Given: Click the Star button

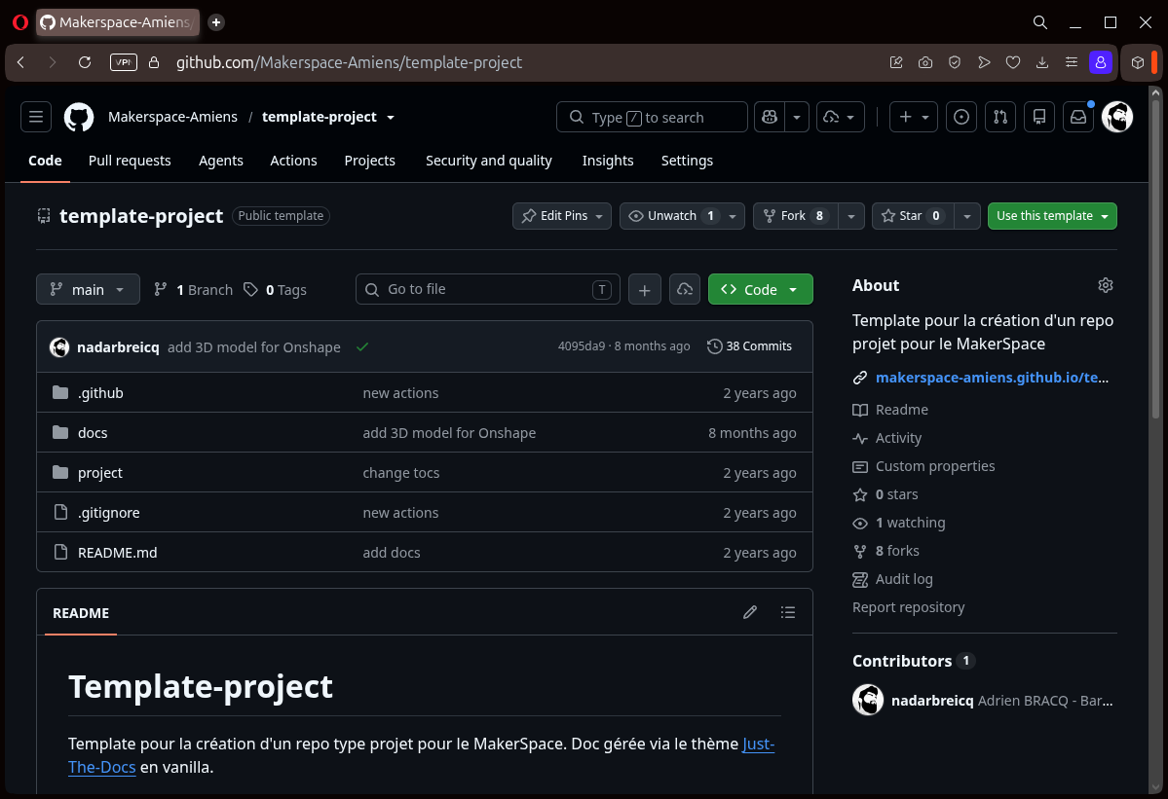Looking at the screenshot, I should pyautogui.click(x=913, y=216).
